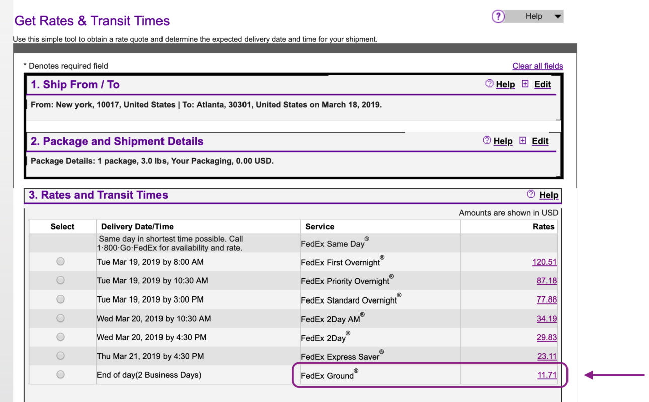
Task: Select FedEx Express Saver radio button
Action: tap(60, 355)
